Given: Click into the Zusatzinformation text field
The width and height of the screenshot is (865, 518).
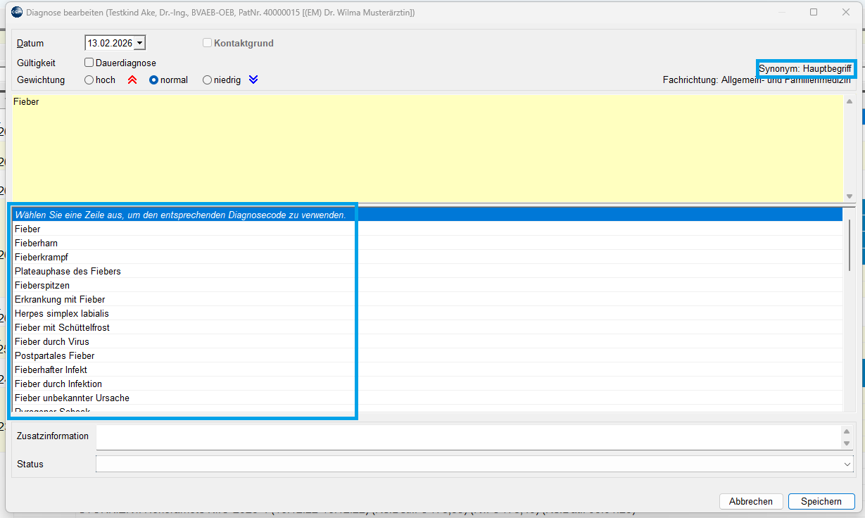Looking at the screenshot, I should click(468, 436).
